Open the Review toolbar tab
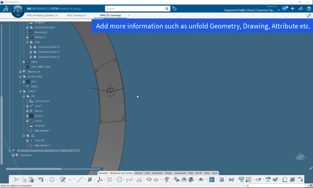The width and height of the screenshot is (313, 188). (x=168, y=173)
